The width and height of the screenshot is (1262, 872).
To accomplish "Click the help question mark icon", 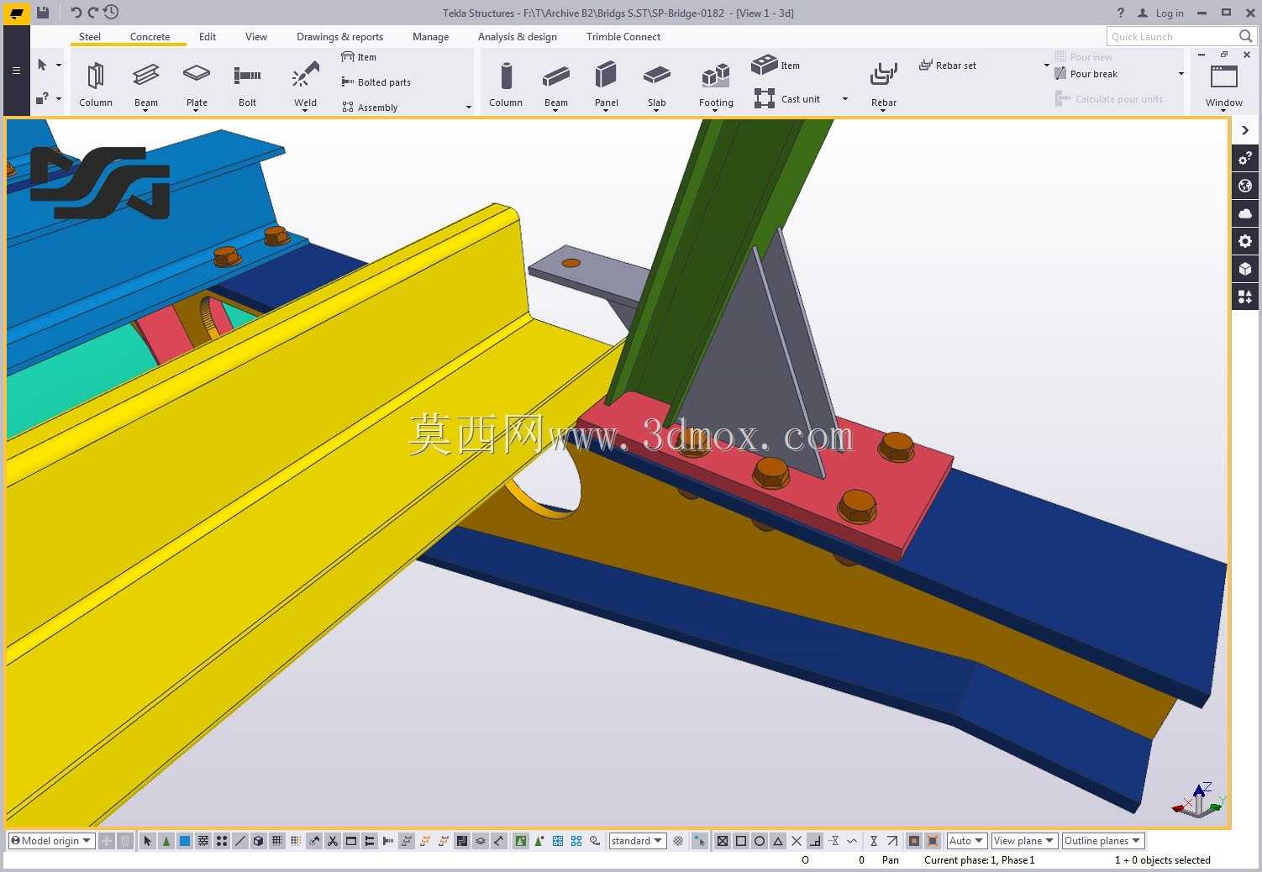I will 1120,13.
